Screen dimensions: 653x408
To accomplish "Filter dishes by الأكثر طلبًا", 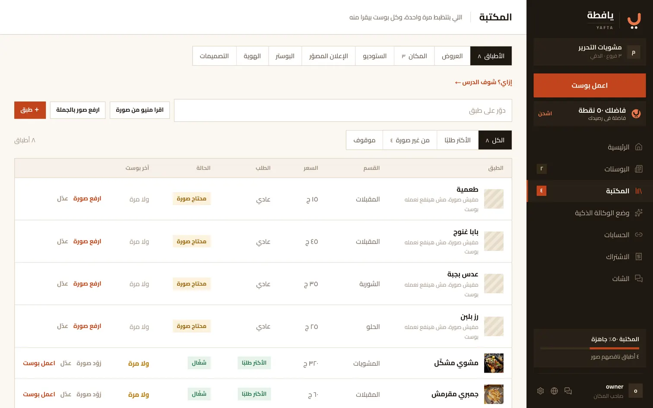I will tap(457, 140).
